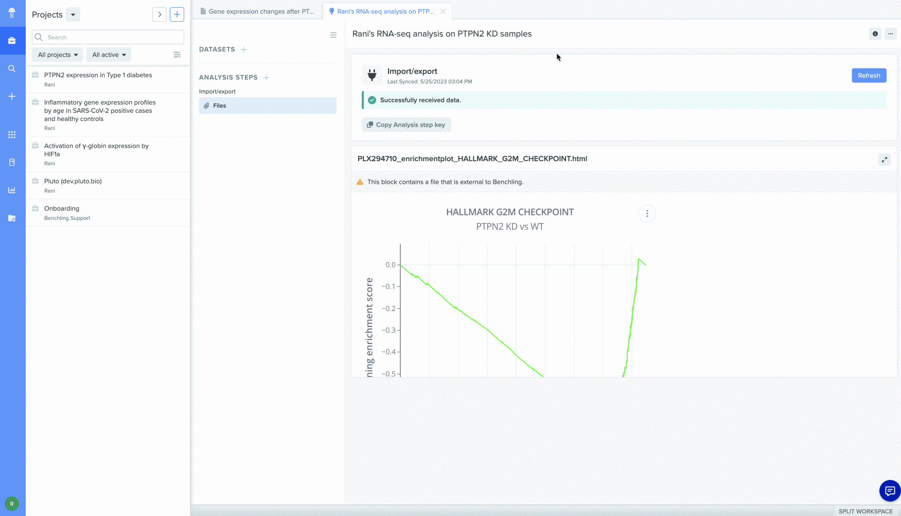Open the All active dropdown filter
The width and height of the screenshot is (901, 516).
point(109,55)
